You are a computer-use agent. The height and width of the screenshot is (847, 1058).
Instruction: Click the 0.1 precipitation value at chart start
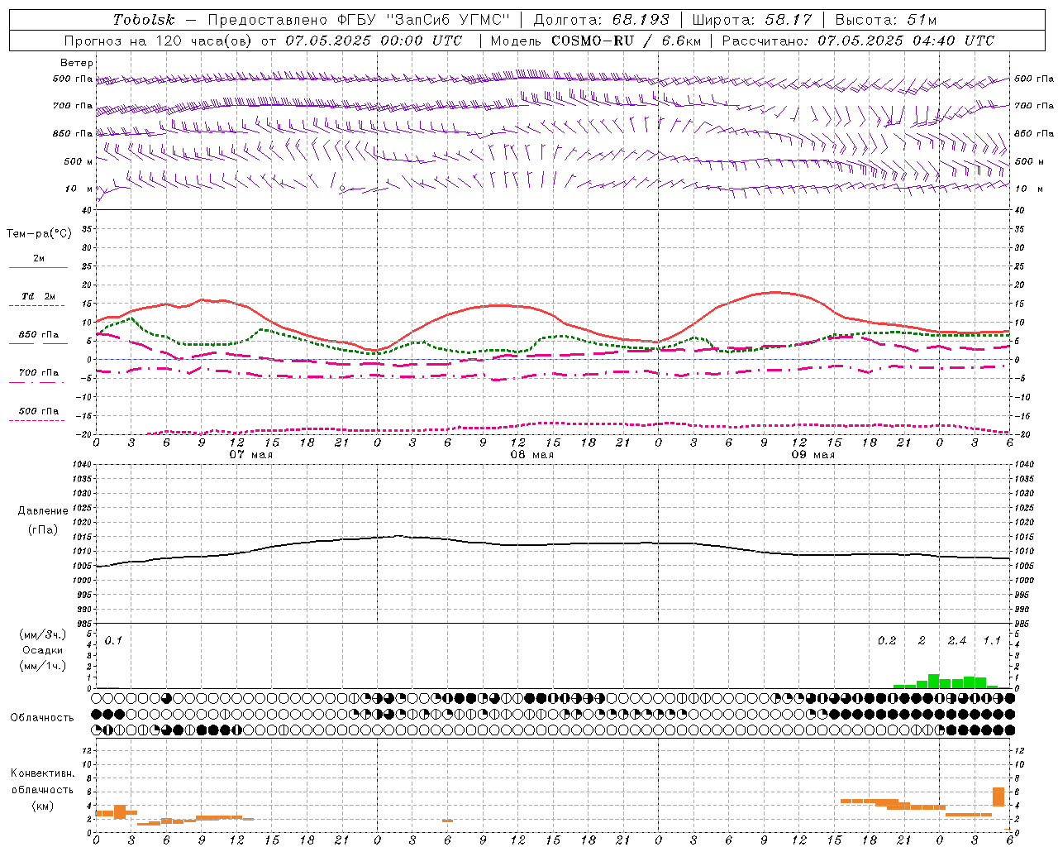[x=113, y=641]
